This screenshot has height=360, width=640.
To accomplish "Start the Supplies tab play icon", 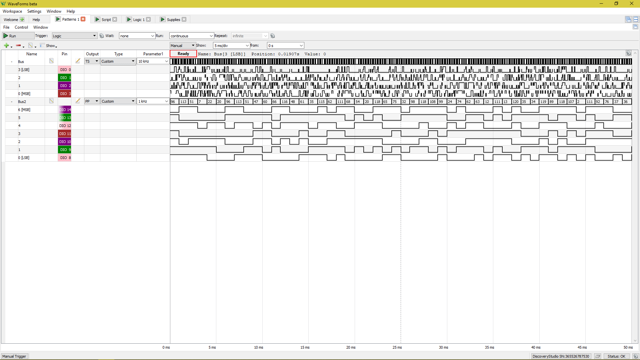I will point(163,20).
